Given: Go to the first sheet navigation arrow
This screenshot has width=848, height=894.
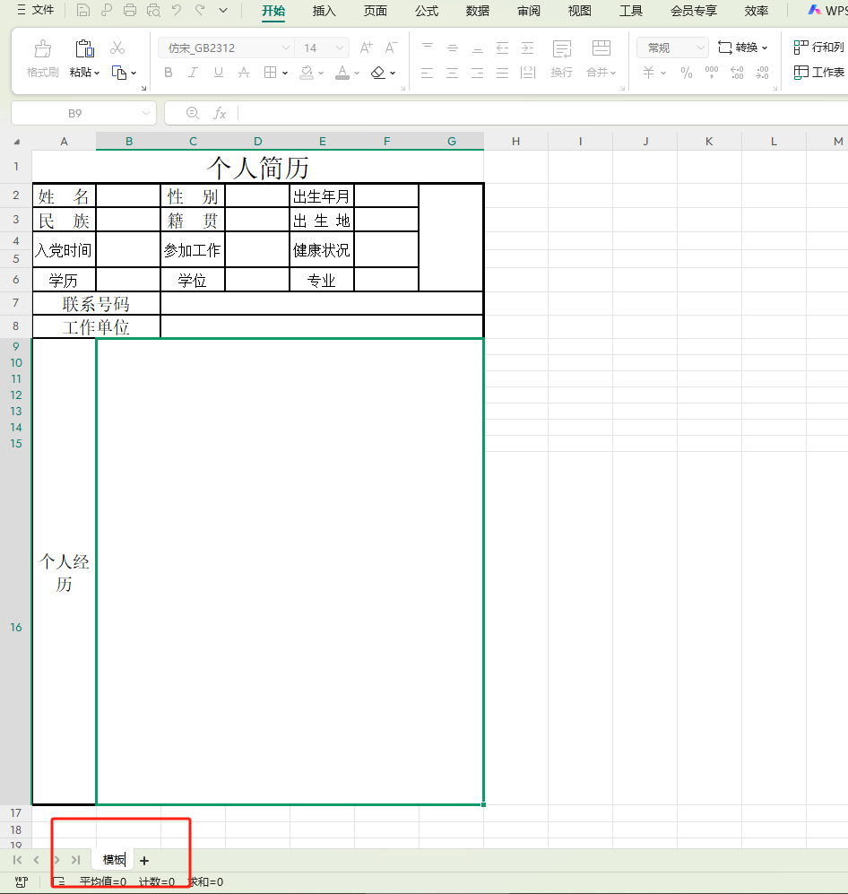Looking at the screenshot, I should point(17,860).
